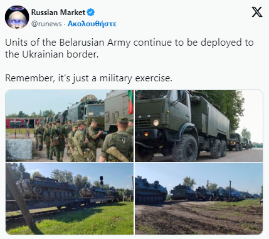Image resolution: width=269 pixels, height=239 pixels.
Task: Open the @runews handle link
Action: (46, 24)
